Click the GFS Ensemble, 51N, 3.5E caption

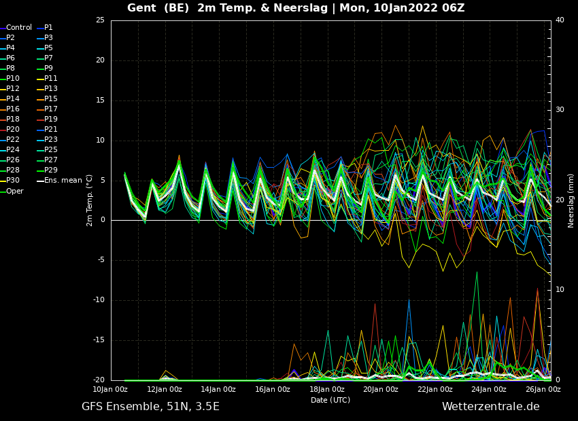coord(150,407)
